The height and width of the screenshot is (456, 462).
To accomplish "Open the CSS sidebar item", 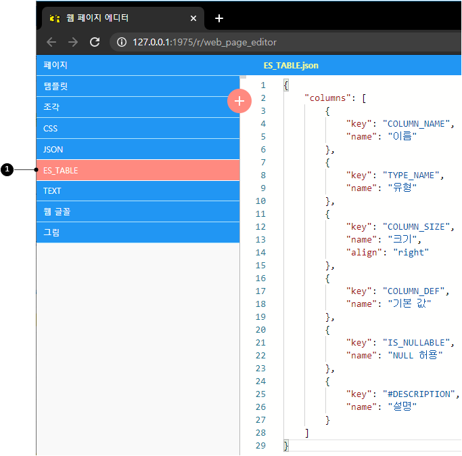I will pos(138,128).
